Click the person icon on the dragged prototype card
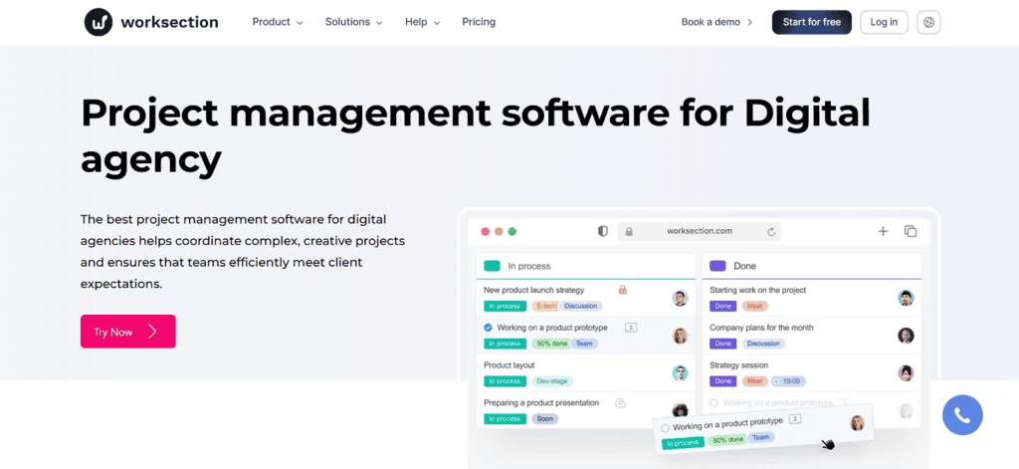This screenshot has height=469, width=1019. tap(795, 418)
